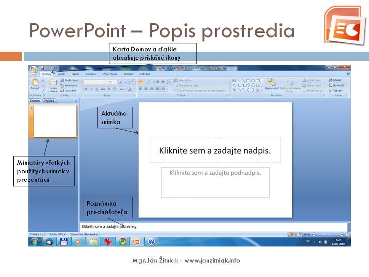Open the Písmo dialog launcher
369x277 pixels.
tap(134, 95)
